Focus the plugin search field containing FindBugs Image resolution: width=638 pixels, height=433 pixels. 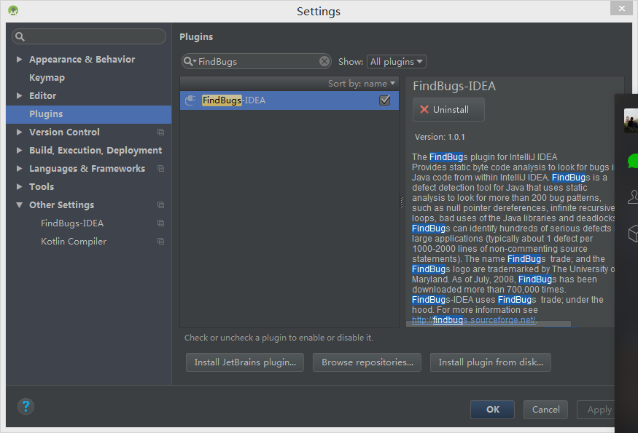coord(257,61)
